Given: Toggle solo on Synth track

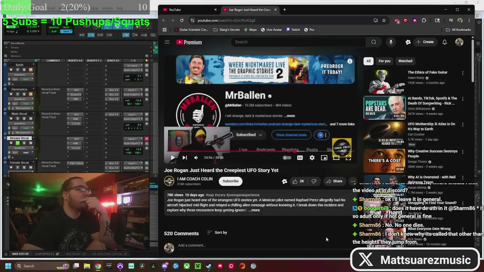Looking at the screenshot, I should pos(24,70).
